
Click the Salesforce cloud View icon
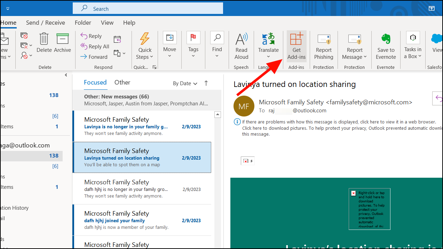[x=437, y=38]
